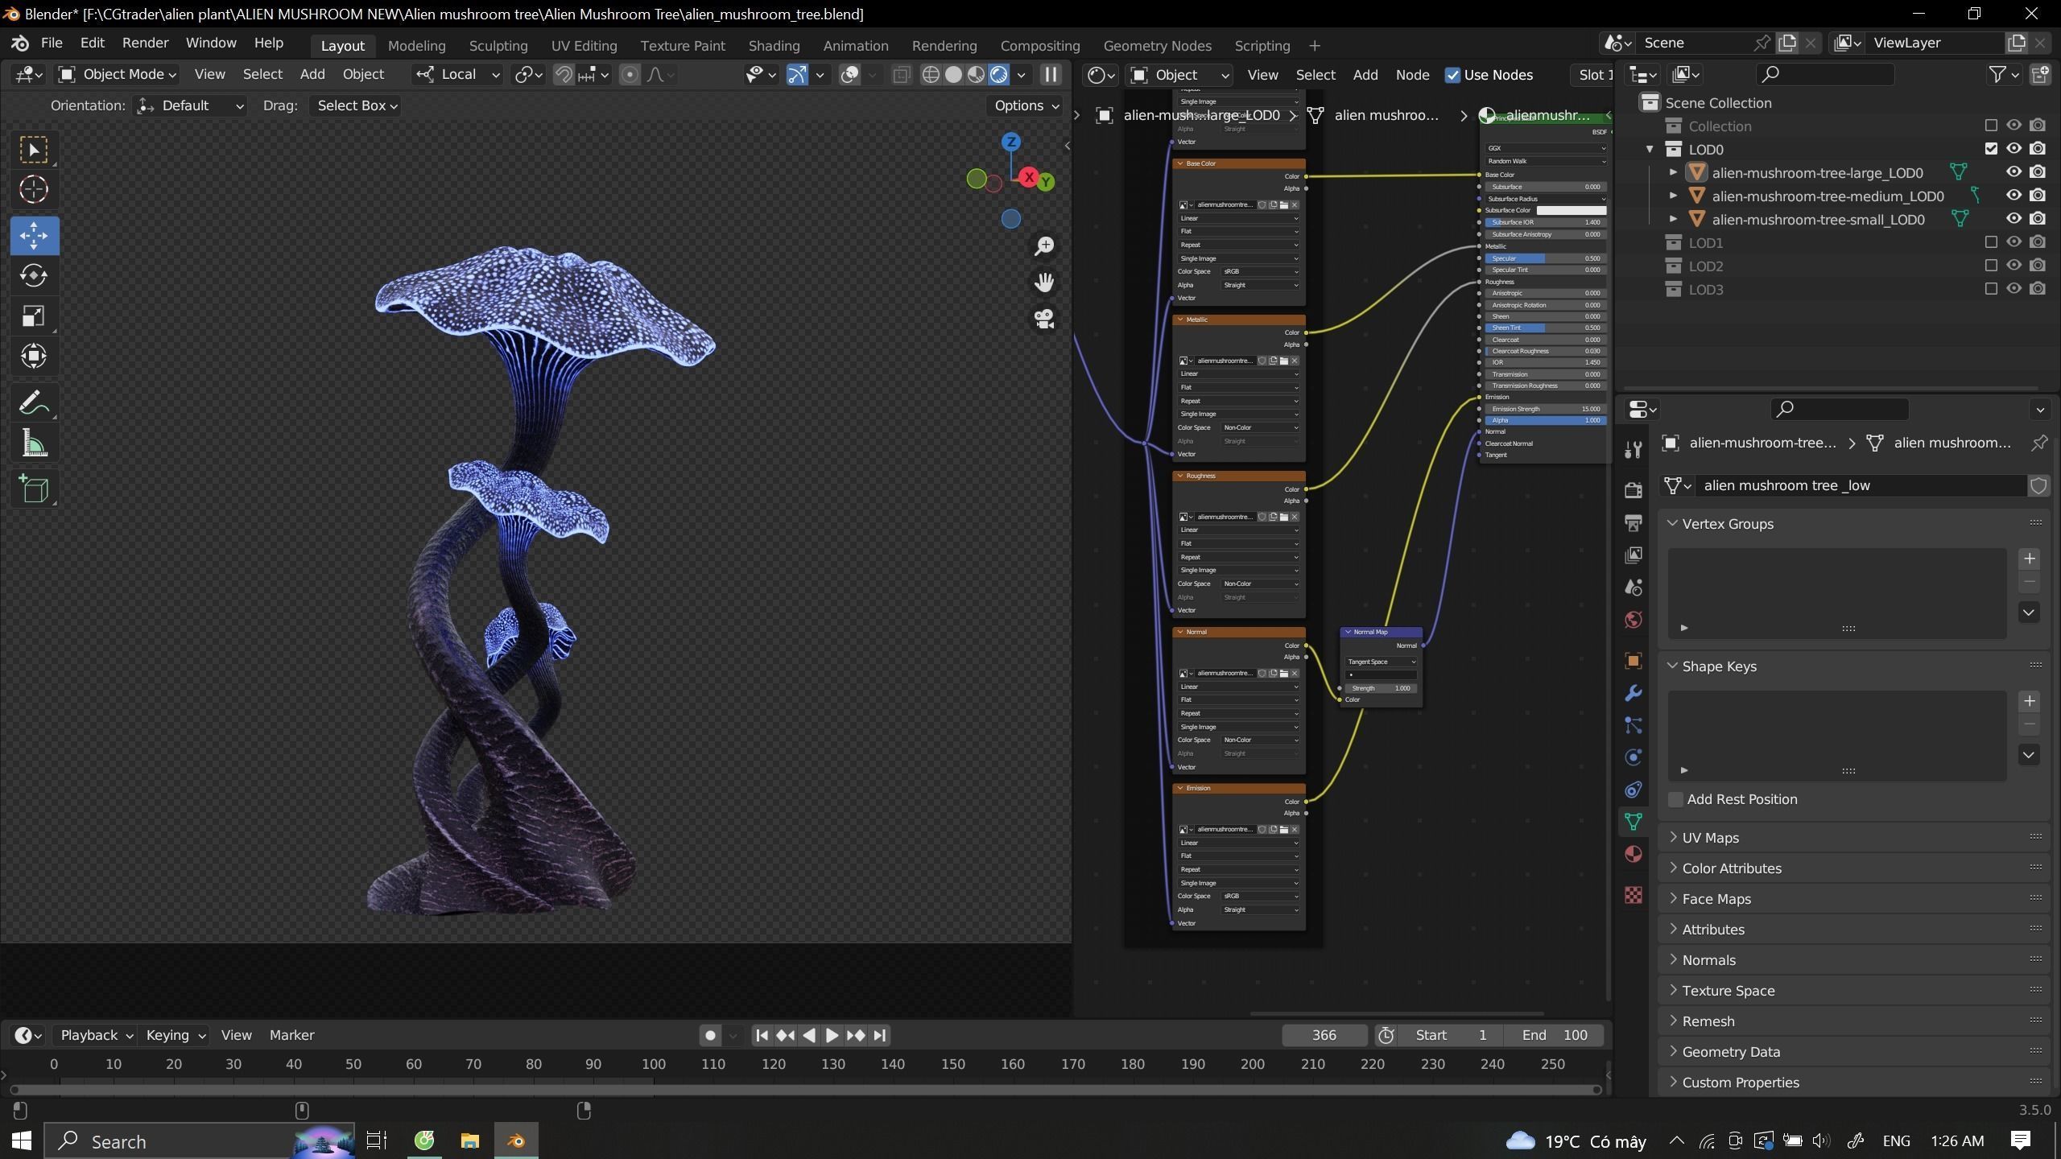
Task: Open the File menu
Action: pyautogui.click(x=51, y=43)
